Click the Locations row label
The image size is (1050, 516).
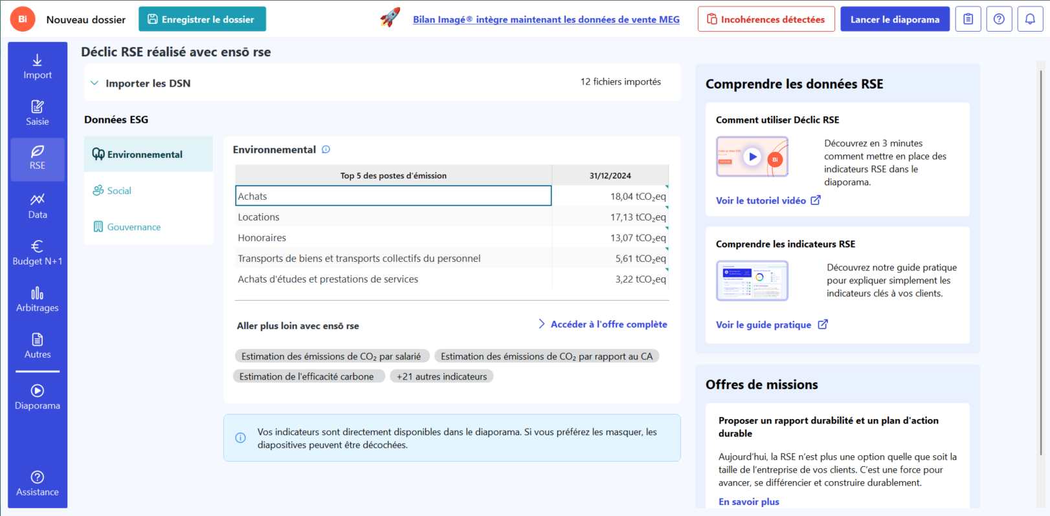[258, 217]
